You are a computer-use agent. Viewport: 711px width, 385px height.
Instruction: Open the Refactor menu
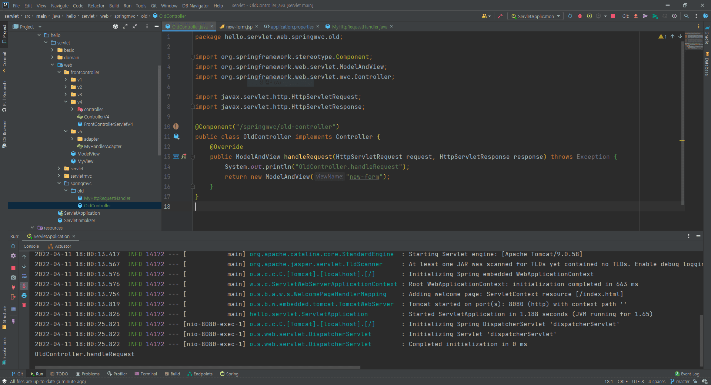click(x=96, y=6)
